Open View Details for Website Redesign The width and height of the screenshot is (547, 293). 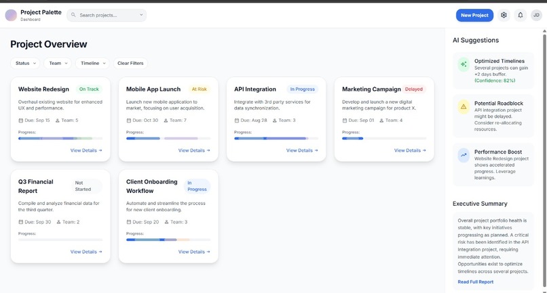click(x=86, y=150)
